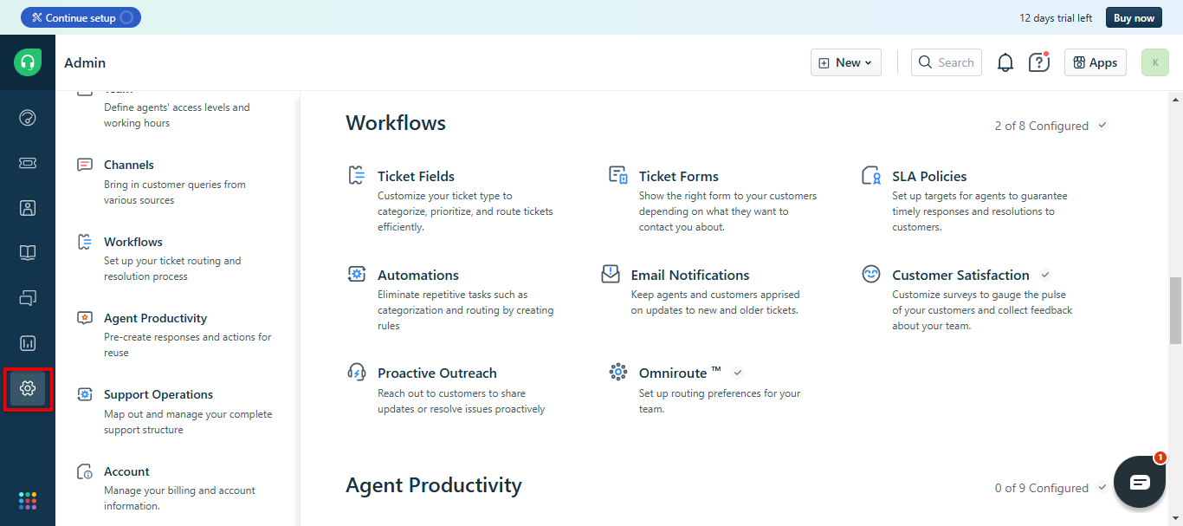Open the Ticket Fields link
The height and width of the screenshot is (526, 1183).
pyautogui.click(x=416, y=176)
